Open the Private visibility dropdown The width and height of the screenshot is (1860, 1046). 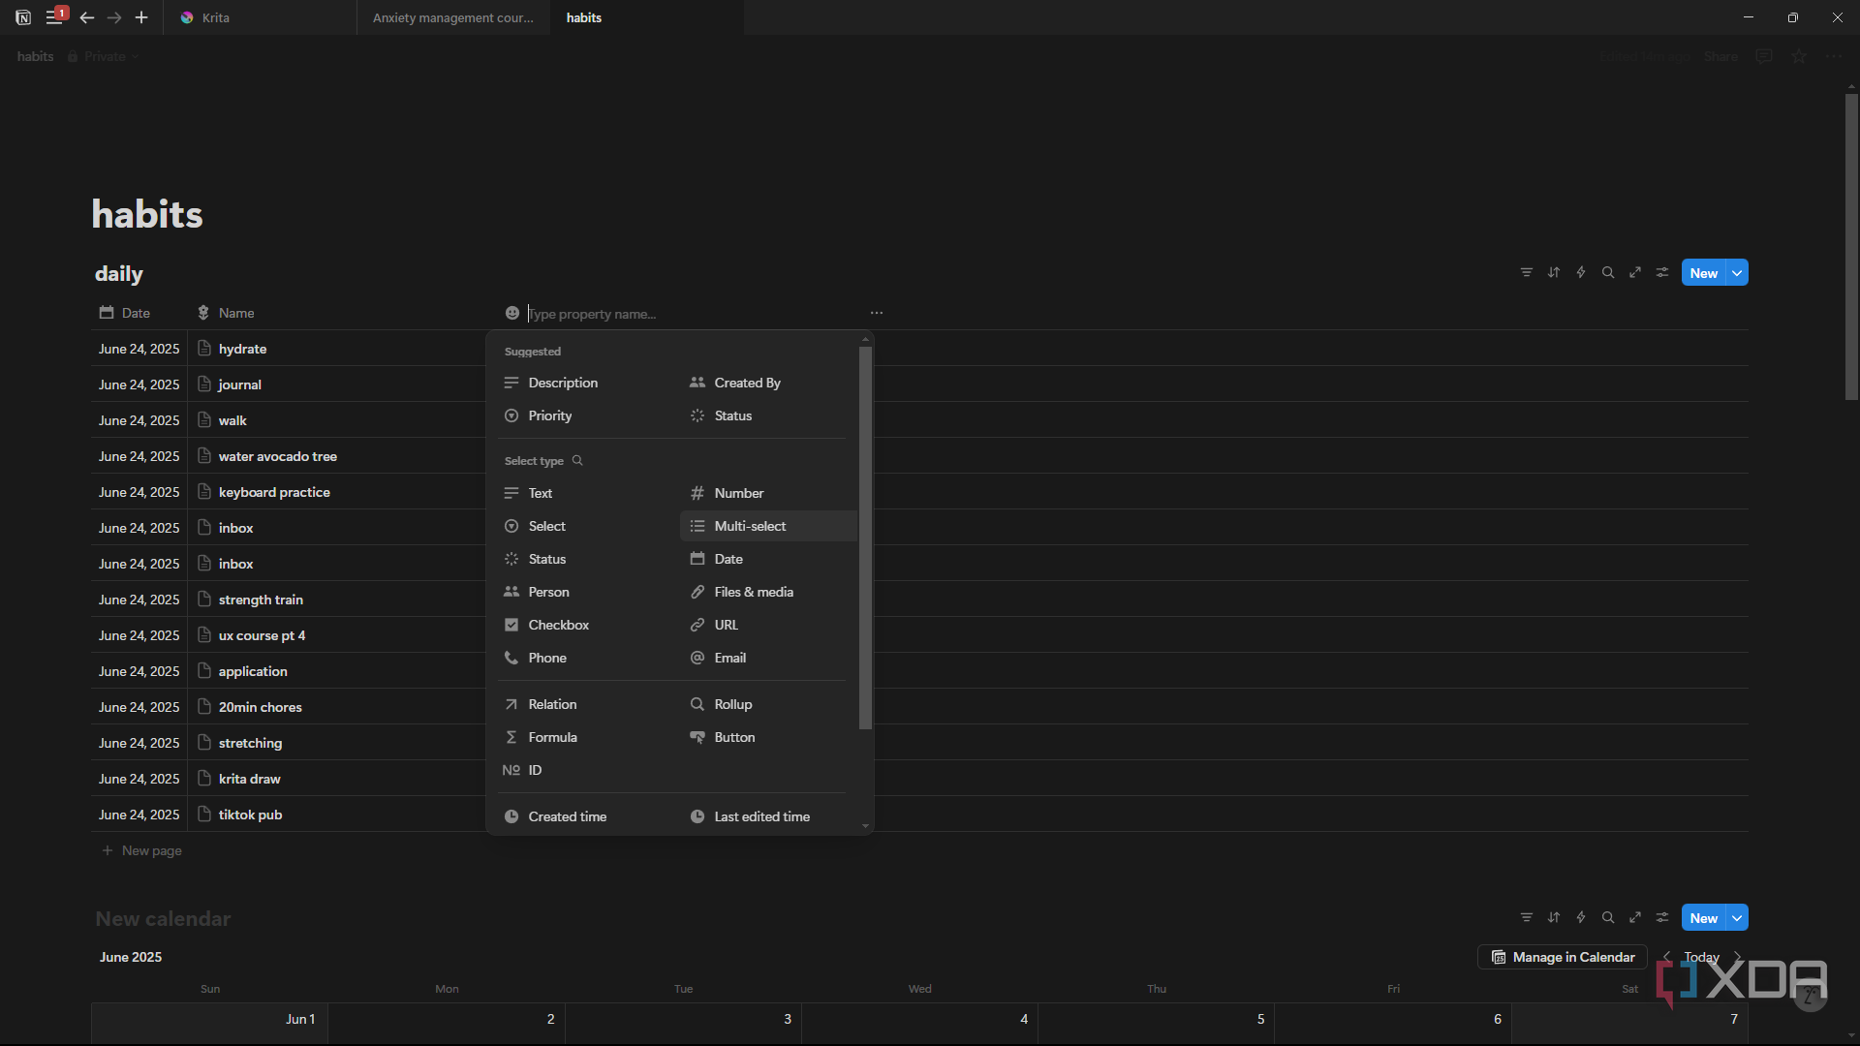(x=104, y=56)
